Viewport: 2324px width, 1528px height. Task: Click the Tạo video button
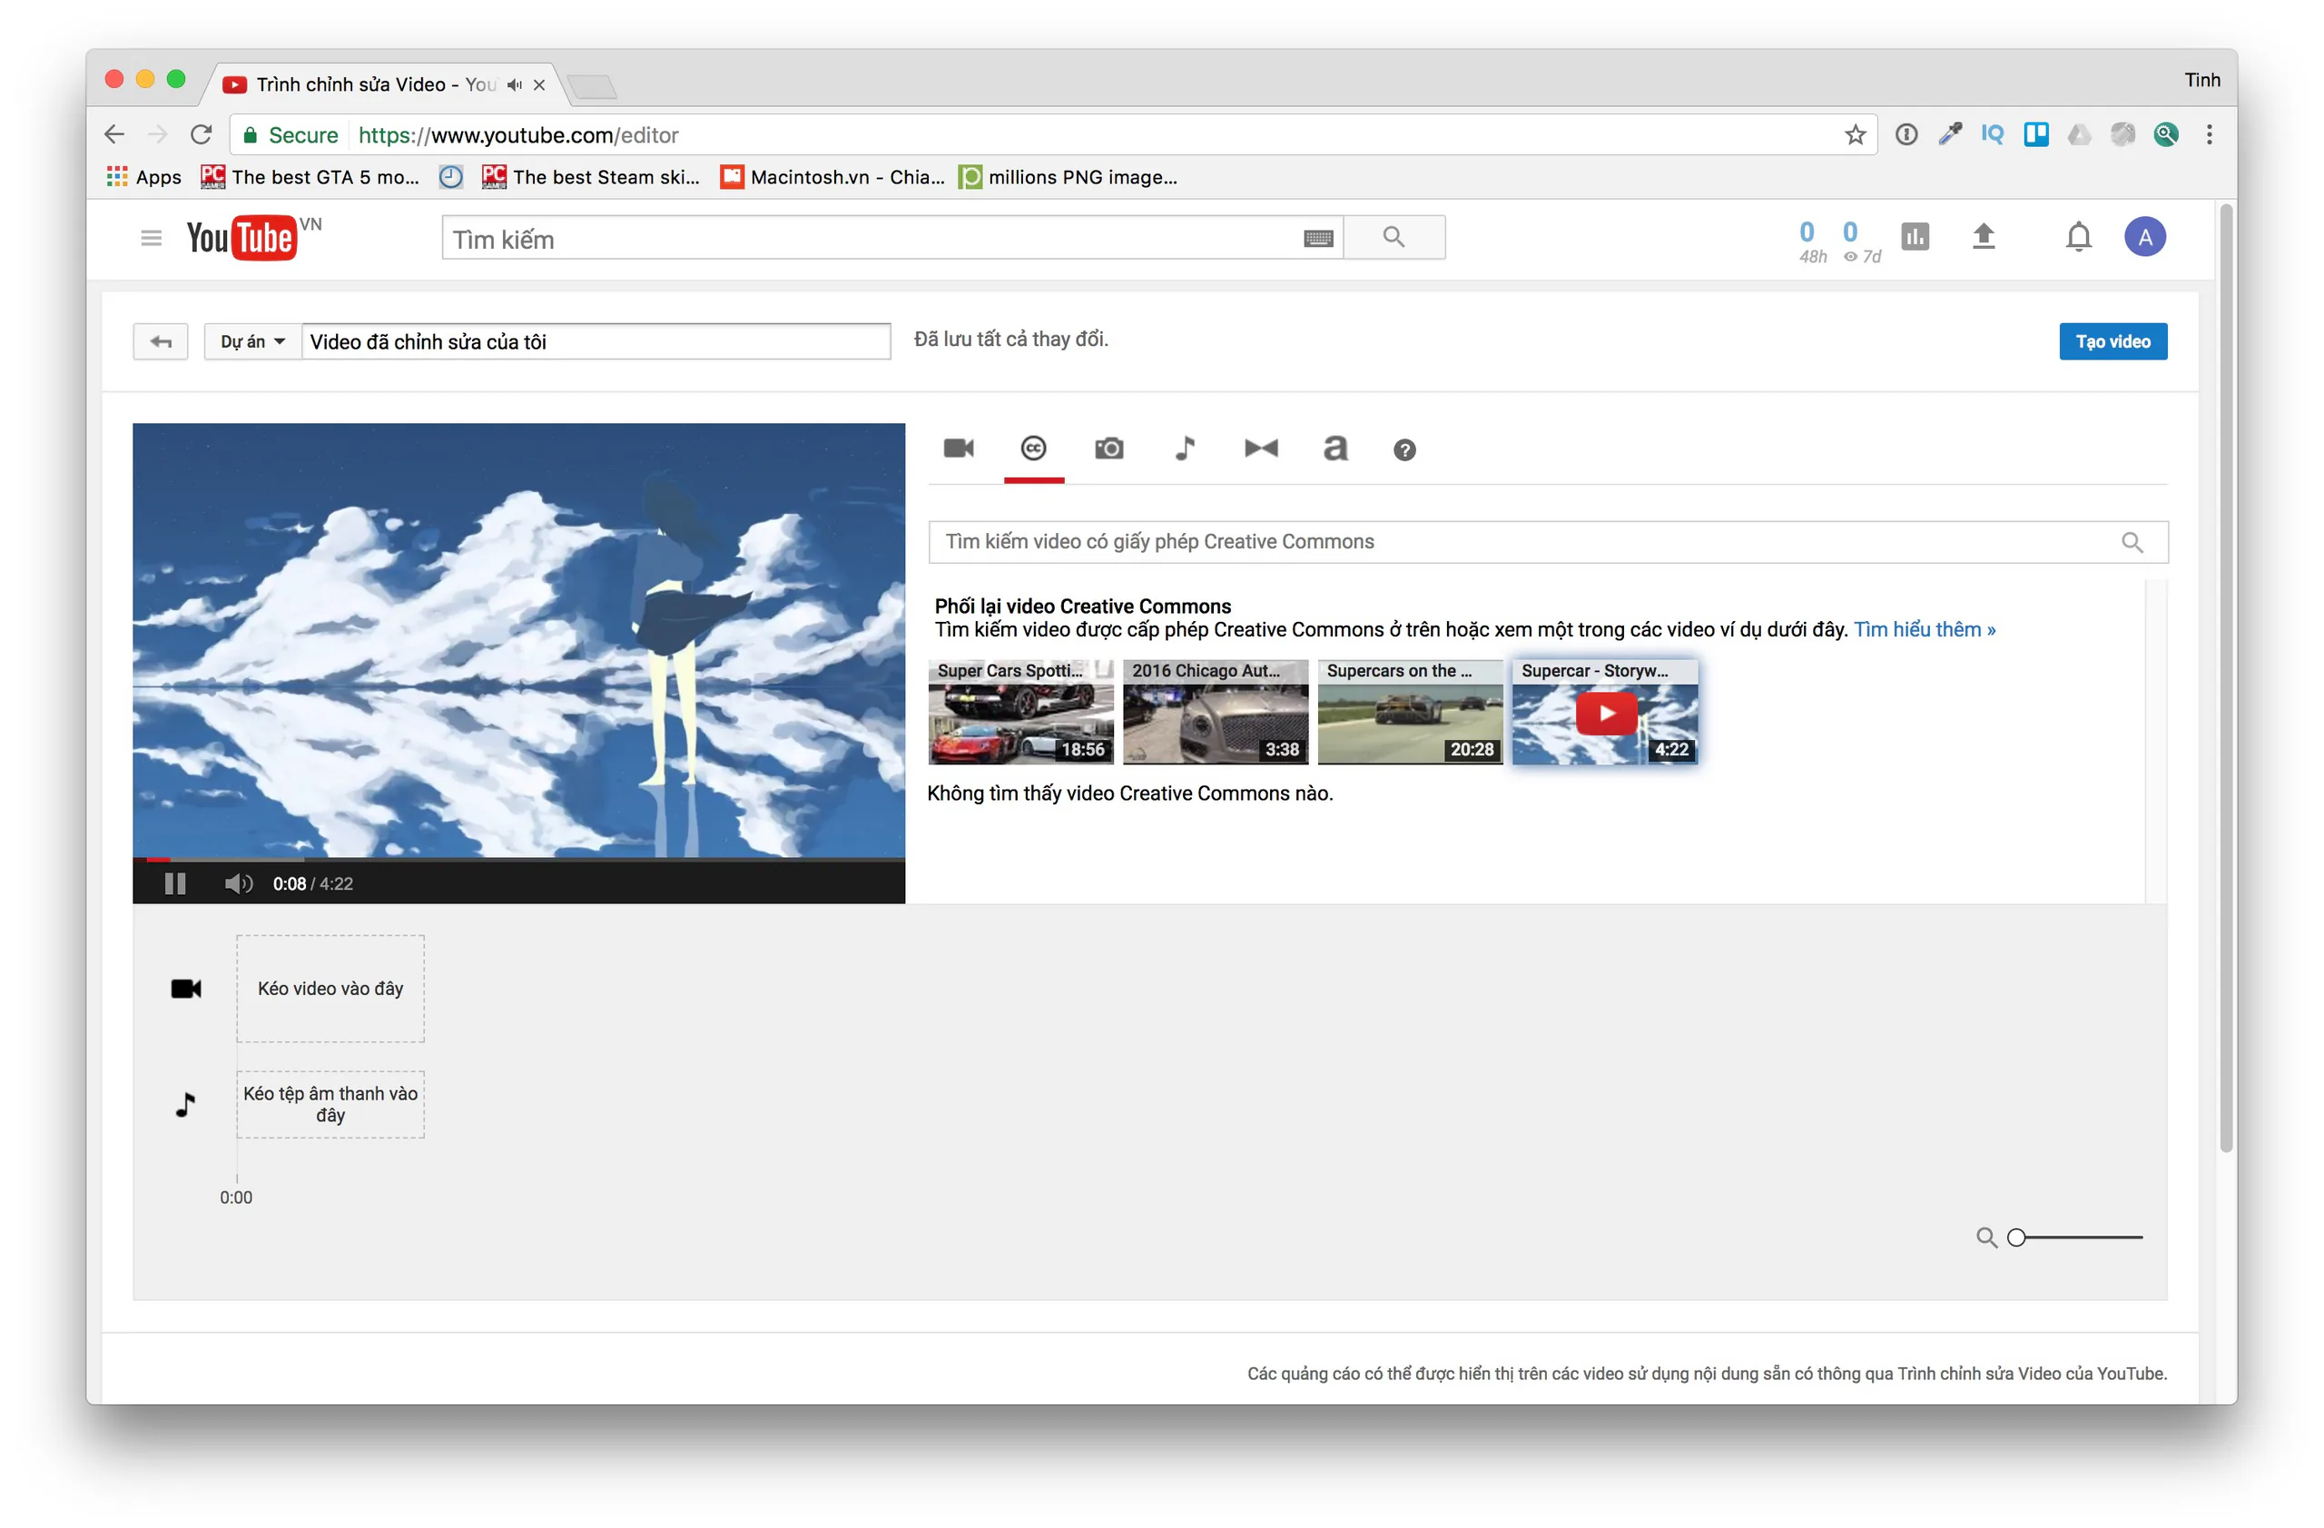click(2112, 341)
